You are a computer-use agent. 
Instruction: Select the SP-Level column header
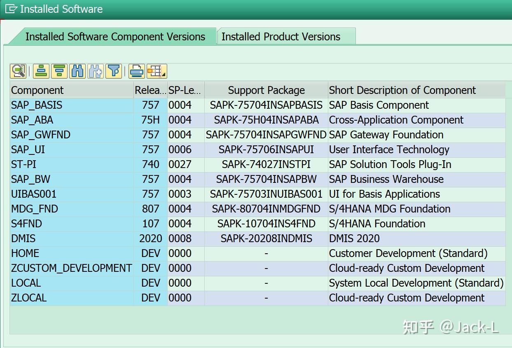[x=185, y=90]
